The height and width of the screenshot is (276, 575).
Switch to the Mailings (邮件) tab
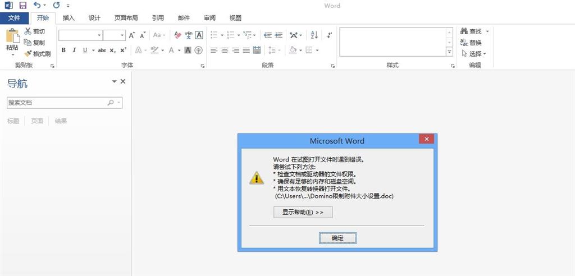[x=184, y=18]
